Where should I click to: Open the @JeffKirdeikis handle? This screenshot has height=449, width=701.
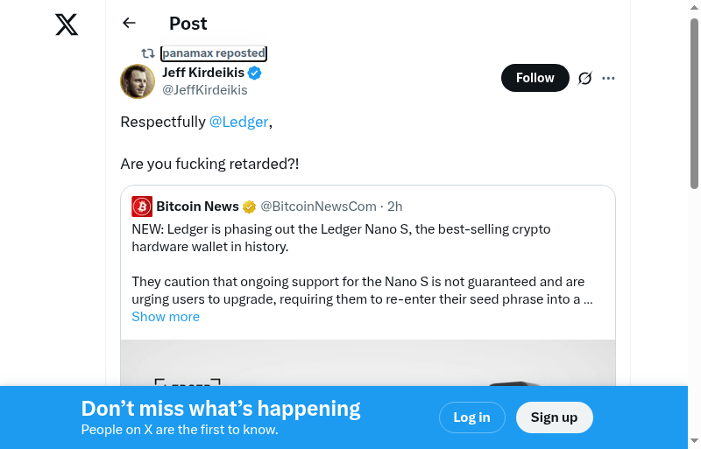(204, 90)
